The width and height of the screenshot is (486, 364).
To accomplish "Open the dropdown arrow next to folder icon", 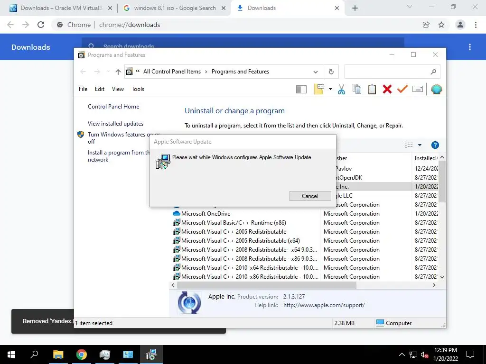I will coord(330,90).
